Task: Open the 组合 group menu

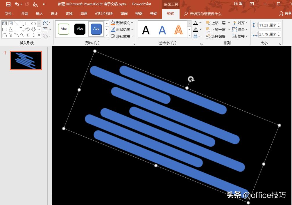Action: pos(241,29)
